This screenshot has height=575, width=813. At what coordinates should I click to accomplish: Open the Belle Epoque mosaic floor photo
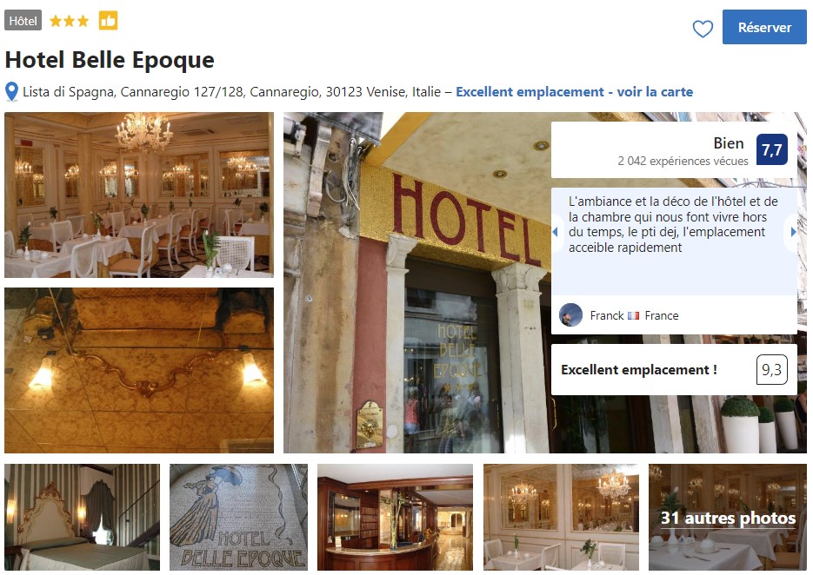coord(238,517)
